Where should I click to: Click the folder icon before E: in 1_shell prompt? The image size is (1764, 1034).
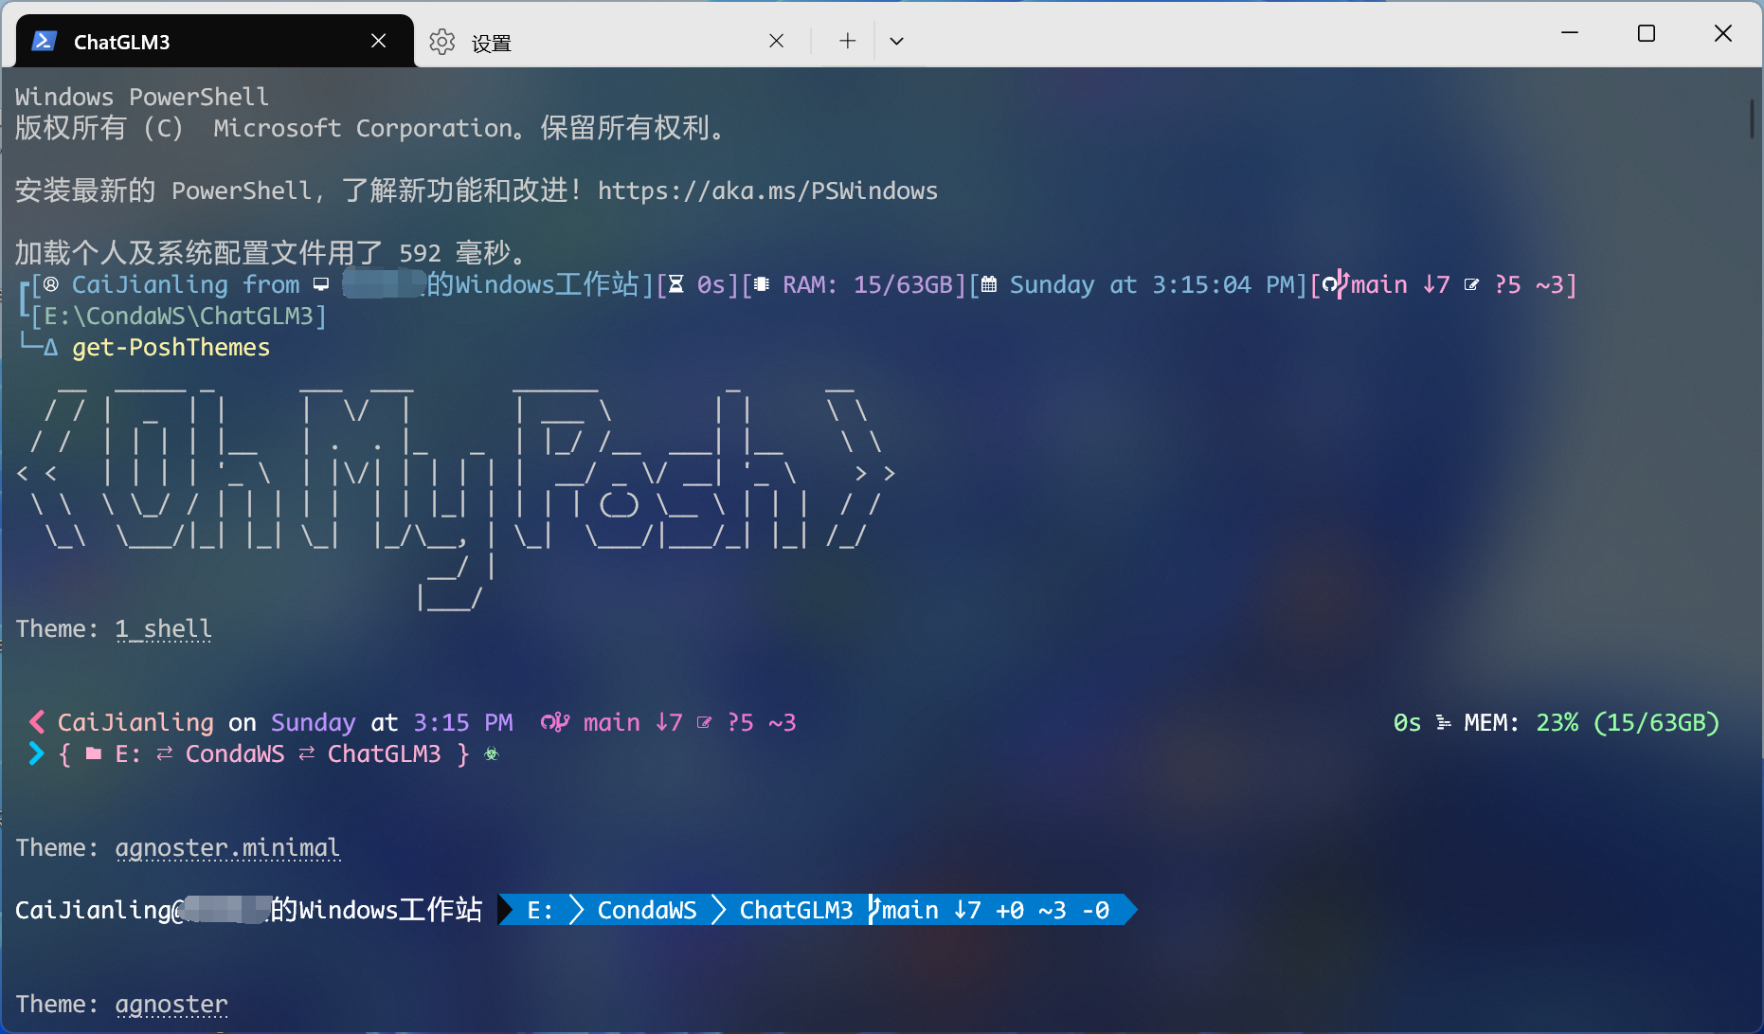[94, 753]
